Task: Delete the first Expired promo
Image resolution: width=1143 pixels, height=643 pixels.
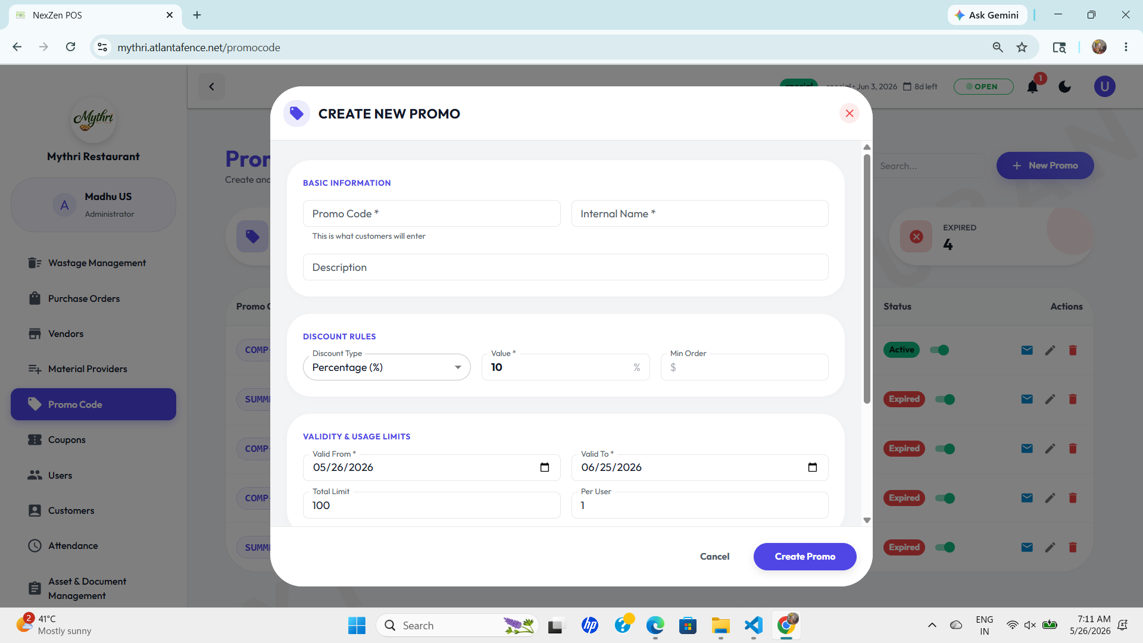Action: 1073,399
